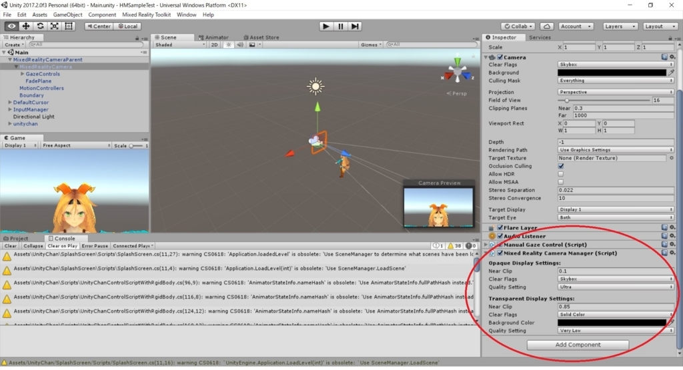Click the Add Component button
Image resolution: width=683 pixels, height=370 pixels.
578,345
